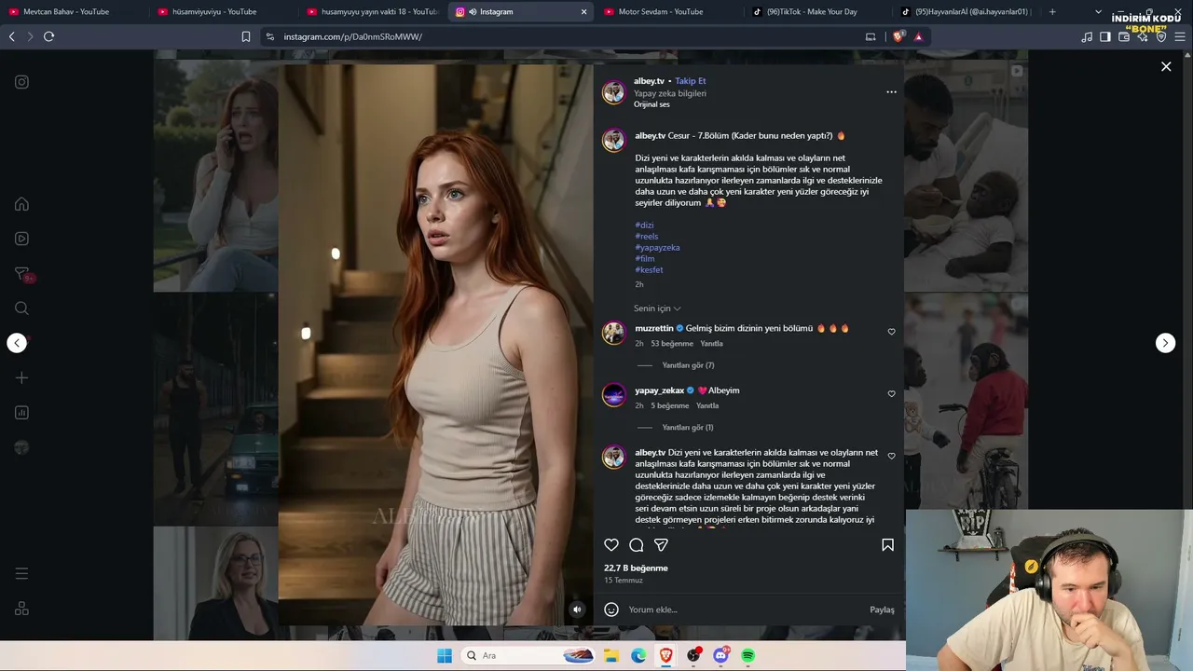
Task: Reply to yapay_zekax's comment
Action: coord(707,406)
